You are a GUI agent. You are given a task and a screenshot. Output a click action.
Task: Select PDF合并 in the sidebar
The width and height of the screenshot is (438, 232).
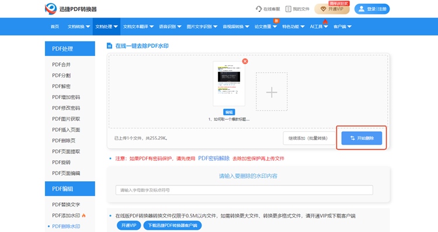[61, 65]
